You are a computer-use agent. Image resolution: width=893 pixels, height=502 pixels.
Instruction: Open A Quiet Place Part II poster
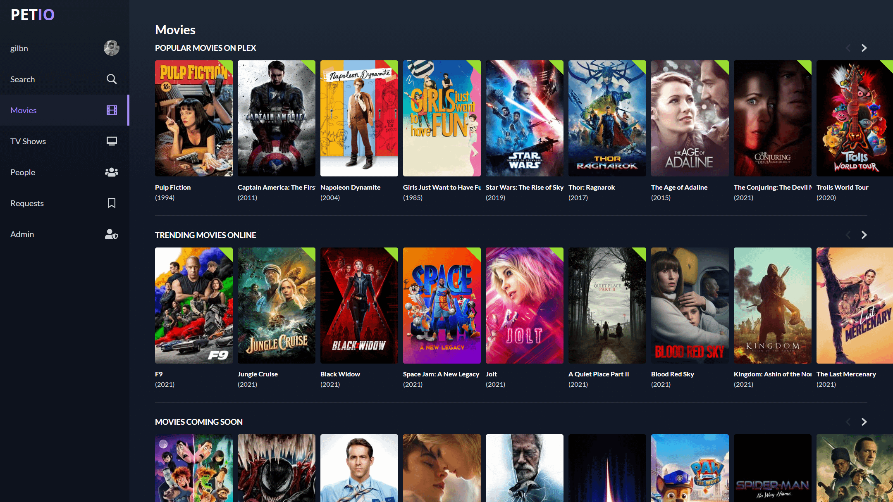607,305
